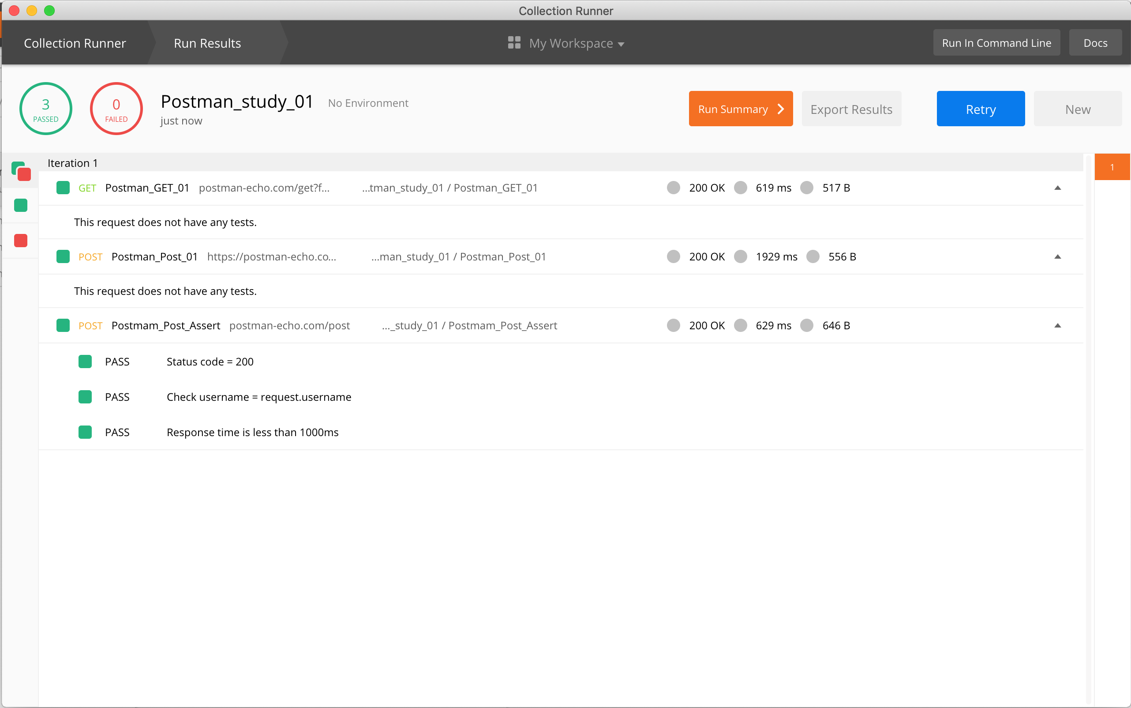Go to Collection Runner breadcrumb tab

[75, 43]
